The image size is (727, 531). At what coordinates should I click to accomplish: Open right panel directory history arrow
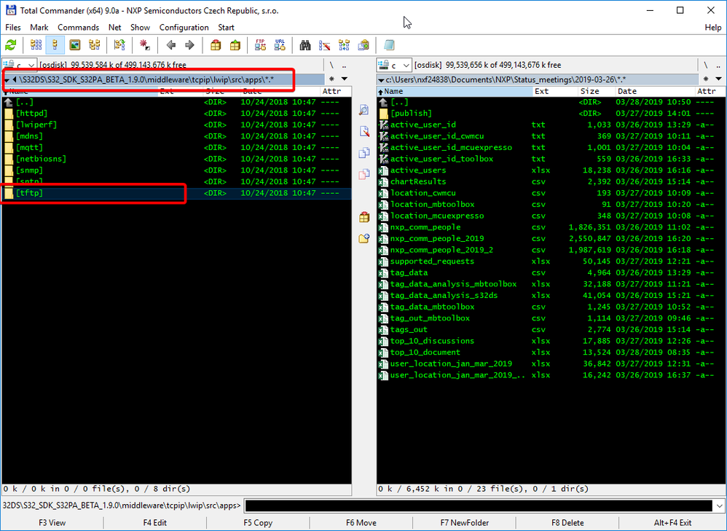[x=719, y=79]
